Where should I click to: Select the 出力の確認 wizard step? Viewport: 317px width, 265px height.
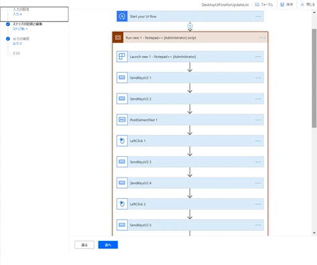pos(21,39)
